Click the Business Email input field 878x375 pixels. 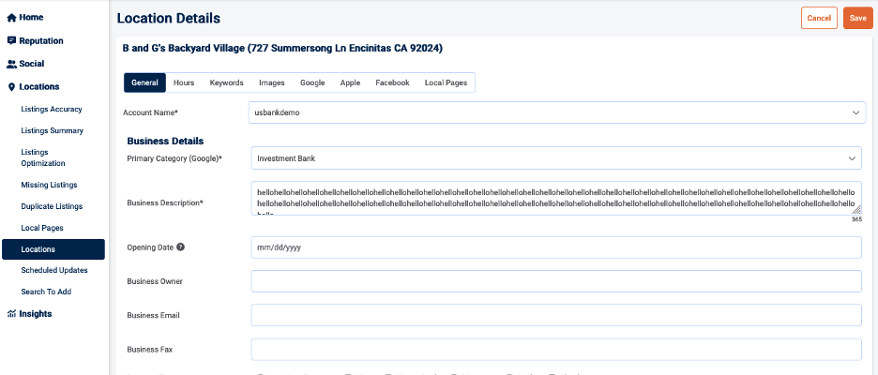coord(556,315)
